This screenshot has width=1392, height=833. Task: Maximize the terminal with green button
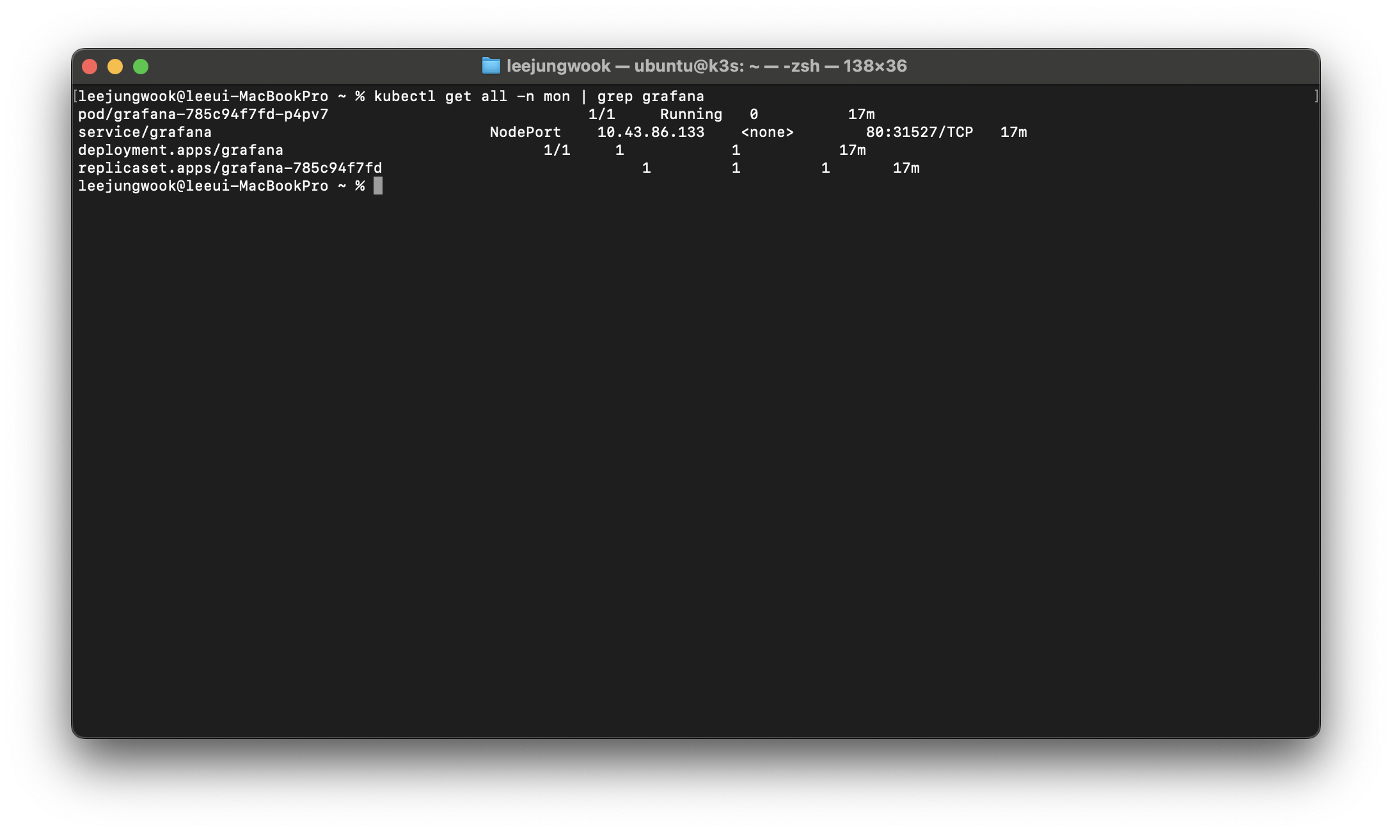[141, 67]
